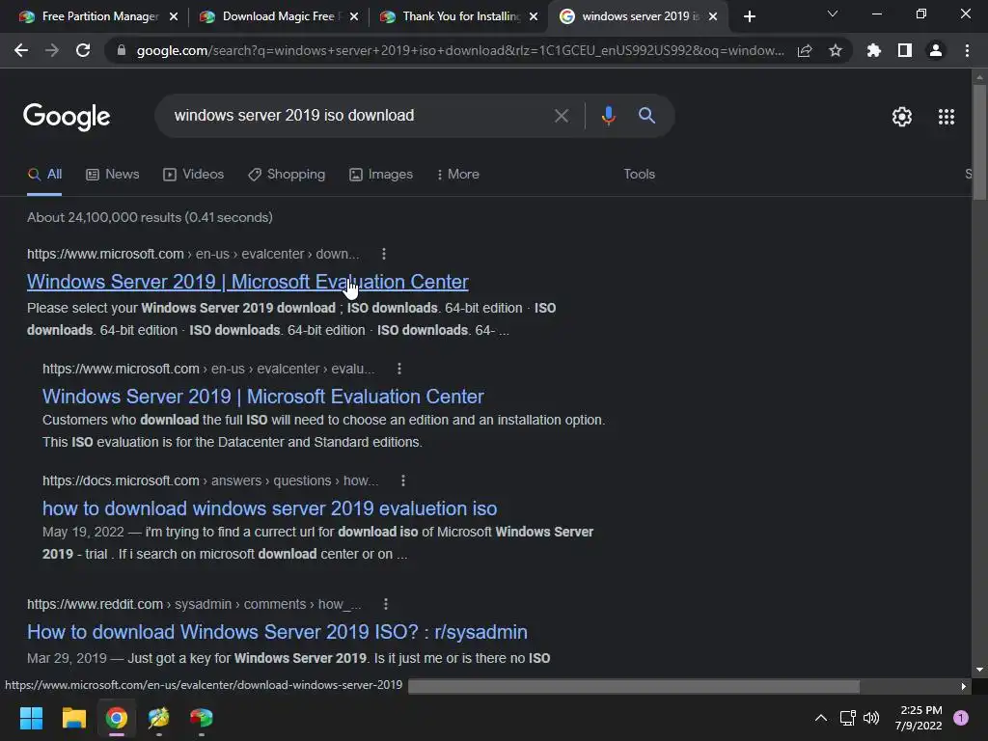Expand the More search filters
This screenshot has height=741, width=988.
[458, 175]
